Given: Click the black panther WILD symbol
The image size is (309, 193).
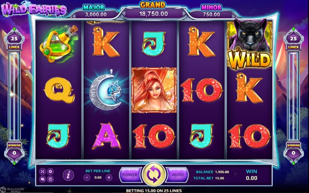Looking at the screenshot, I should coord(250,44).
